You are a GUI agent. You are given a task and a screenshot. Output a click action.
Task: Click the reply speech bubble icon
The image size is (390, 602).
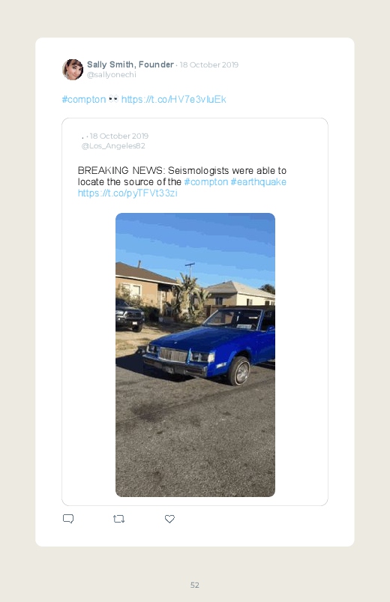[68, 519]
